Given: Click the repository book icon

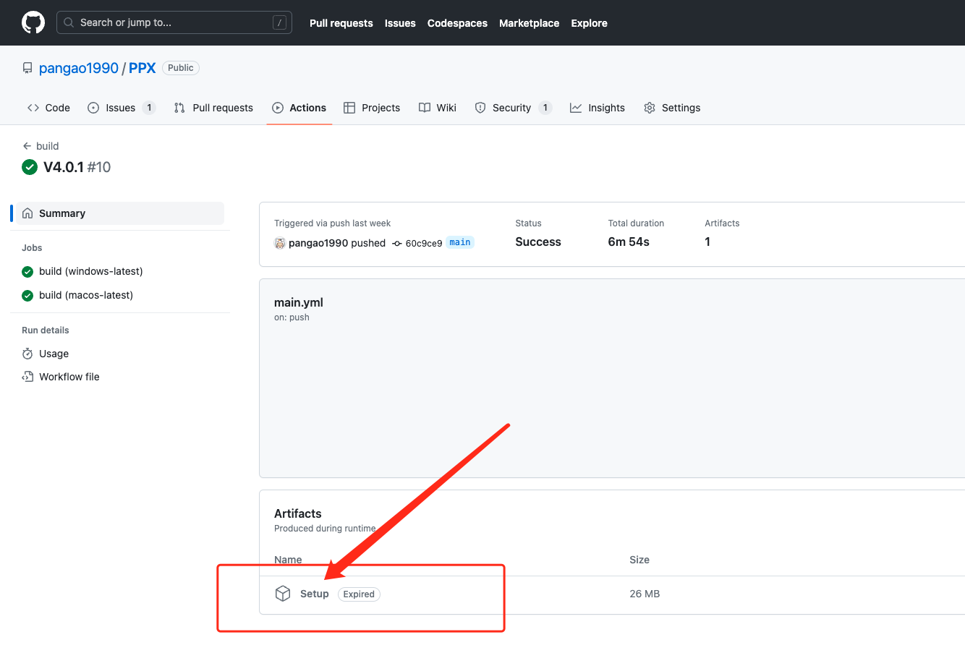Looking at the screenshot, I should pos(27,68).
